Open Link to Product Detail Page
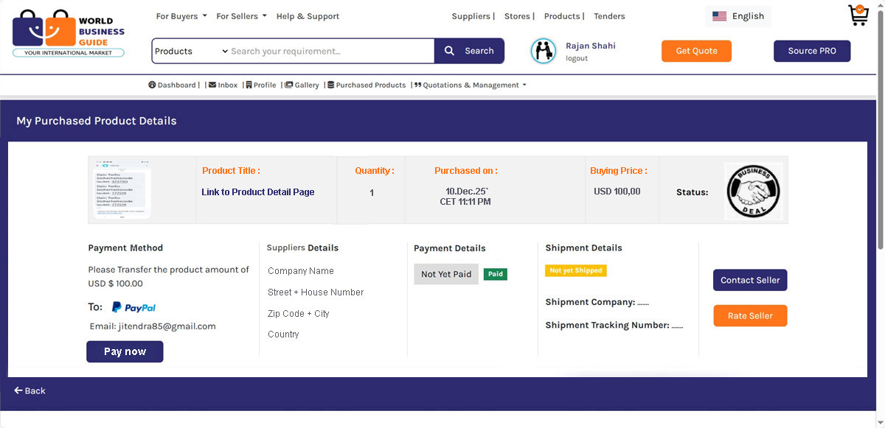Image resolution: width=885 pixels, height=428 pixels. [258, 192]
